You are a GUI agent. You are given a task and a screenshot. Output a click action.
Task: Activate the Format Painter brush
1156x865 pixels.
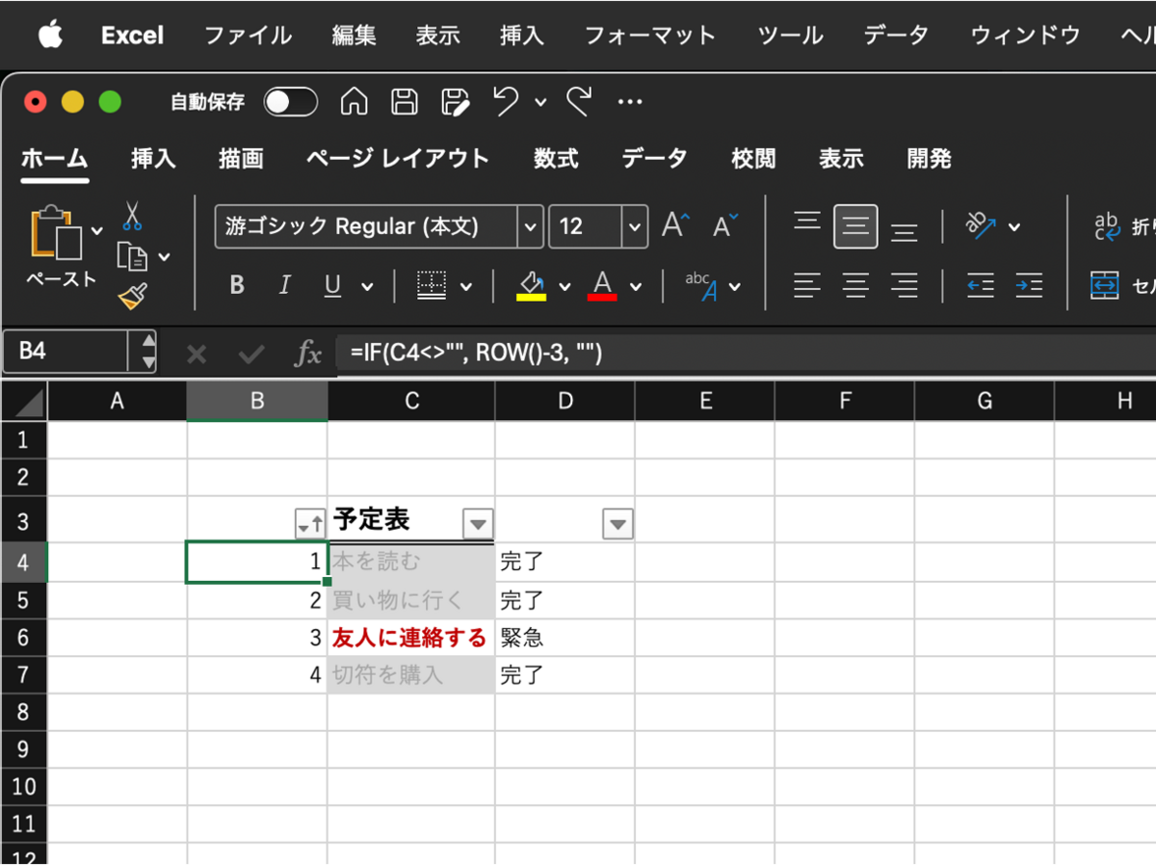(x=133, y=296)
